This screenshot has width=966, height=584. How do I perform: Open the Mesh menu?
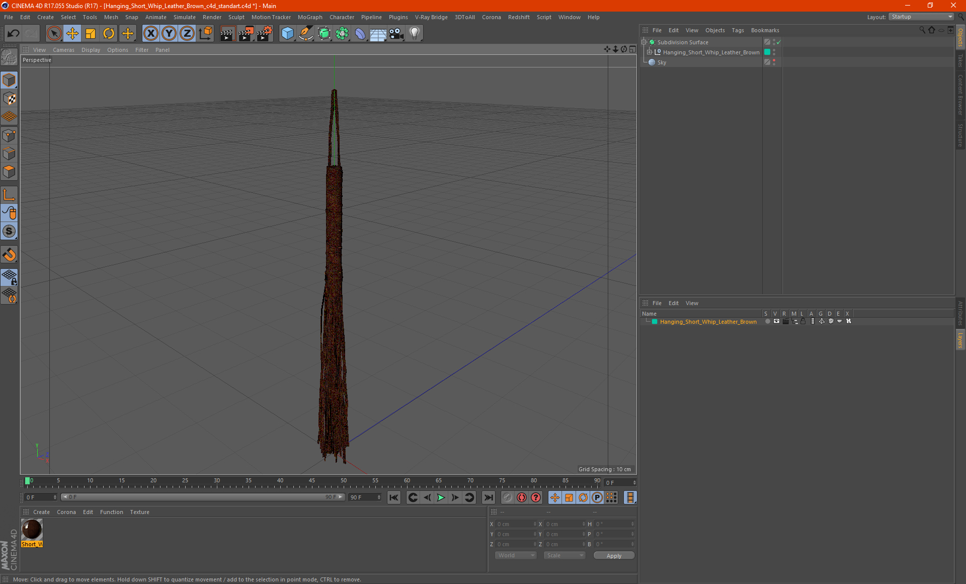(x=111, y=17)
